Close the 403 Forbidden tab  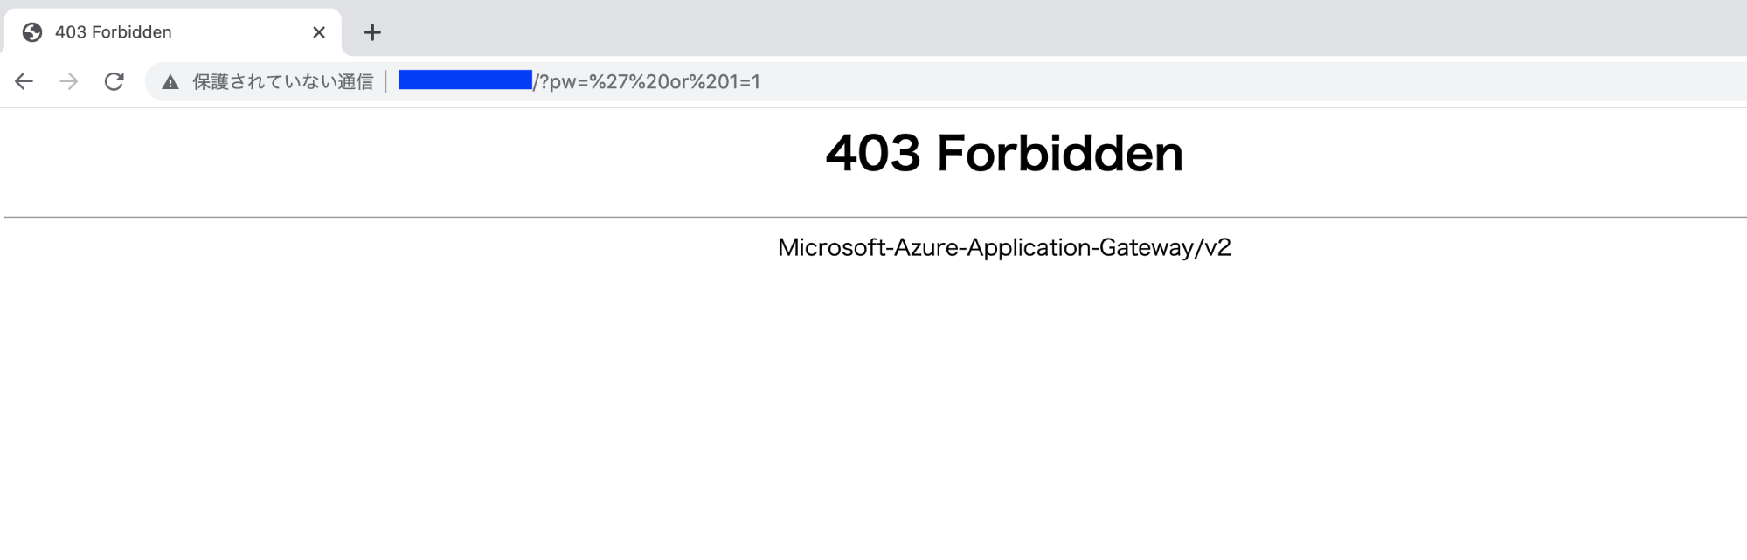[319, 32]
